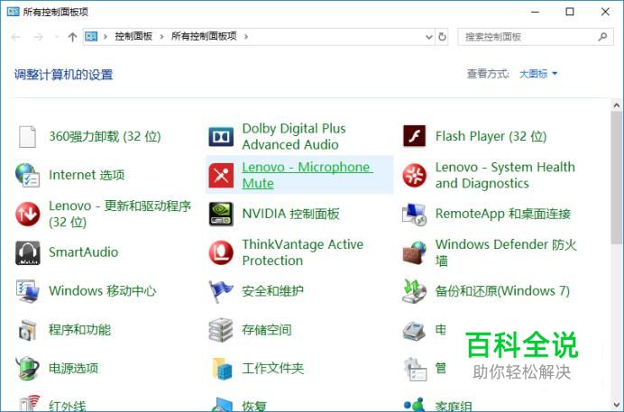
Task: Click the vertical scrollbar thumb
Action: point(617,178)
